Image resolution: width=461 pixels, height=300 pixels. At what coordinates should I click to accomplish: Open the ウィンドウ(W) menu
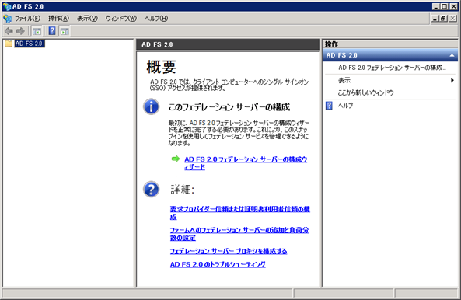tap(120, 19)
